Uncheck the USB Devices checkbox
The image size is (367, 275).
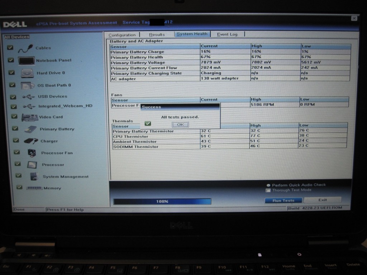13,97
